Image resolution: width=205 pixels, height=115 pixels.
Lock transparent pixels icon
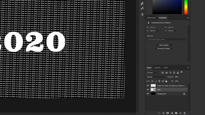152,81
